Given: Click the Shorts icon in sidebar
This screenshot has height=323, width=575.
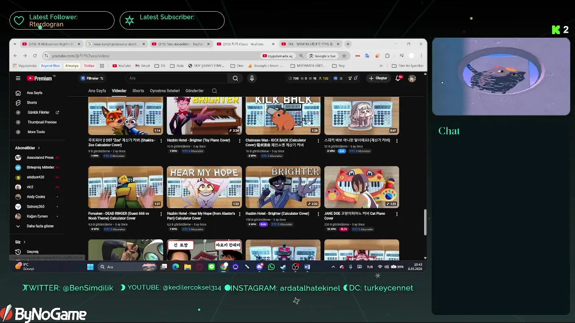Looking at the screenshot, I should click(x=18, y=103).
